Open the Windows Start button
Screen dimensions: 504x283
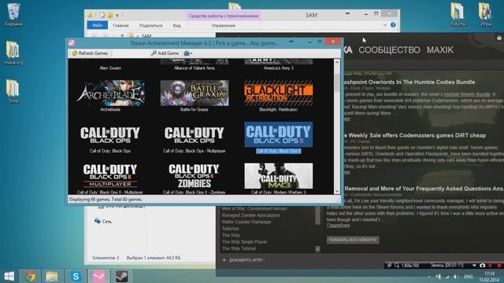click(9, 276)
